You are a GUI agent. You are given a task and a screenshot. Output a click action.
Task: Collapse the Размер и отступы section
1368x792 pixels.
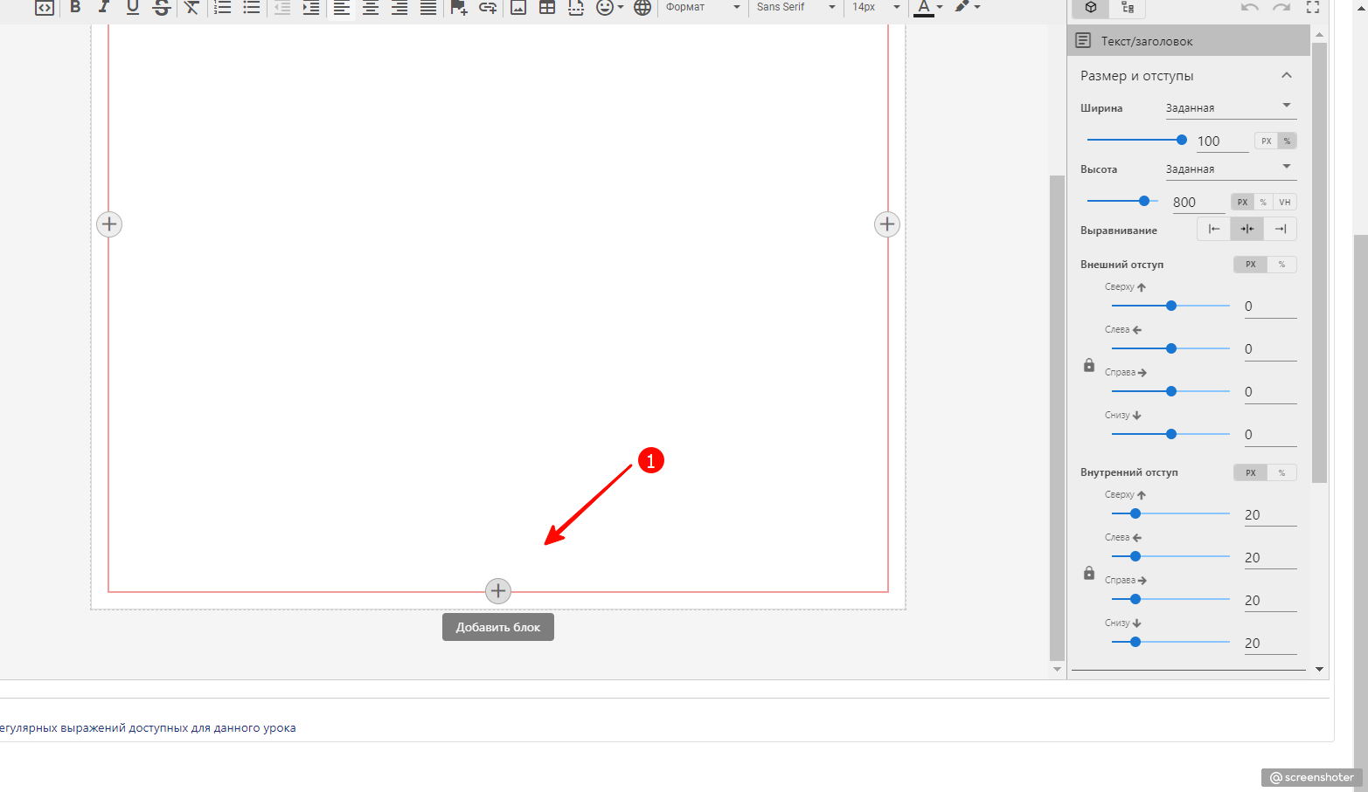coord(1287,76)
